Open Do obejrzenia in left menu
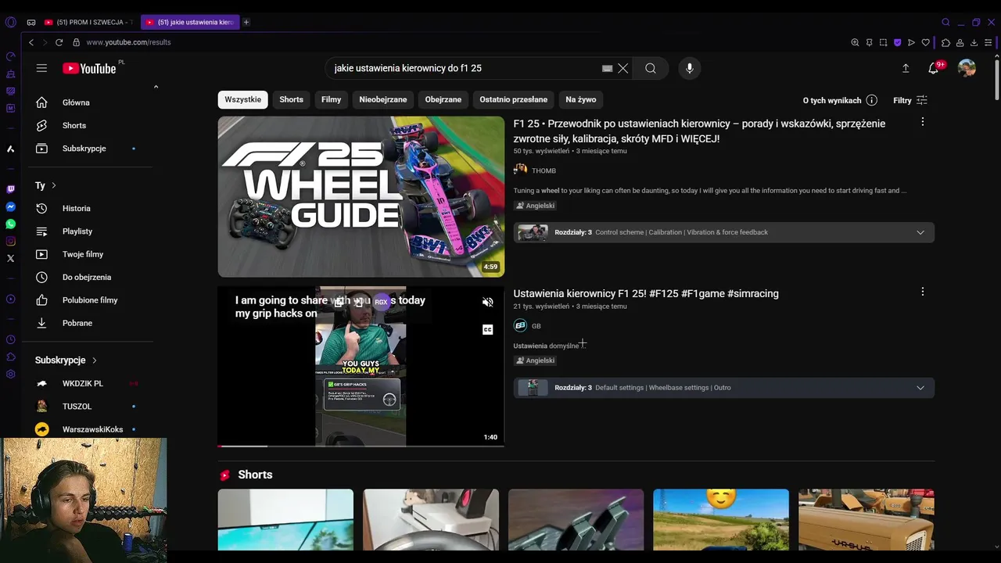Screen dimensions: 1001x563 point(86,277)
